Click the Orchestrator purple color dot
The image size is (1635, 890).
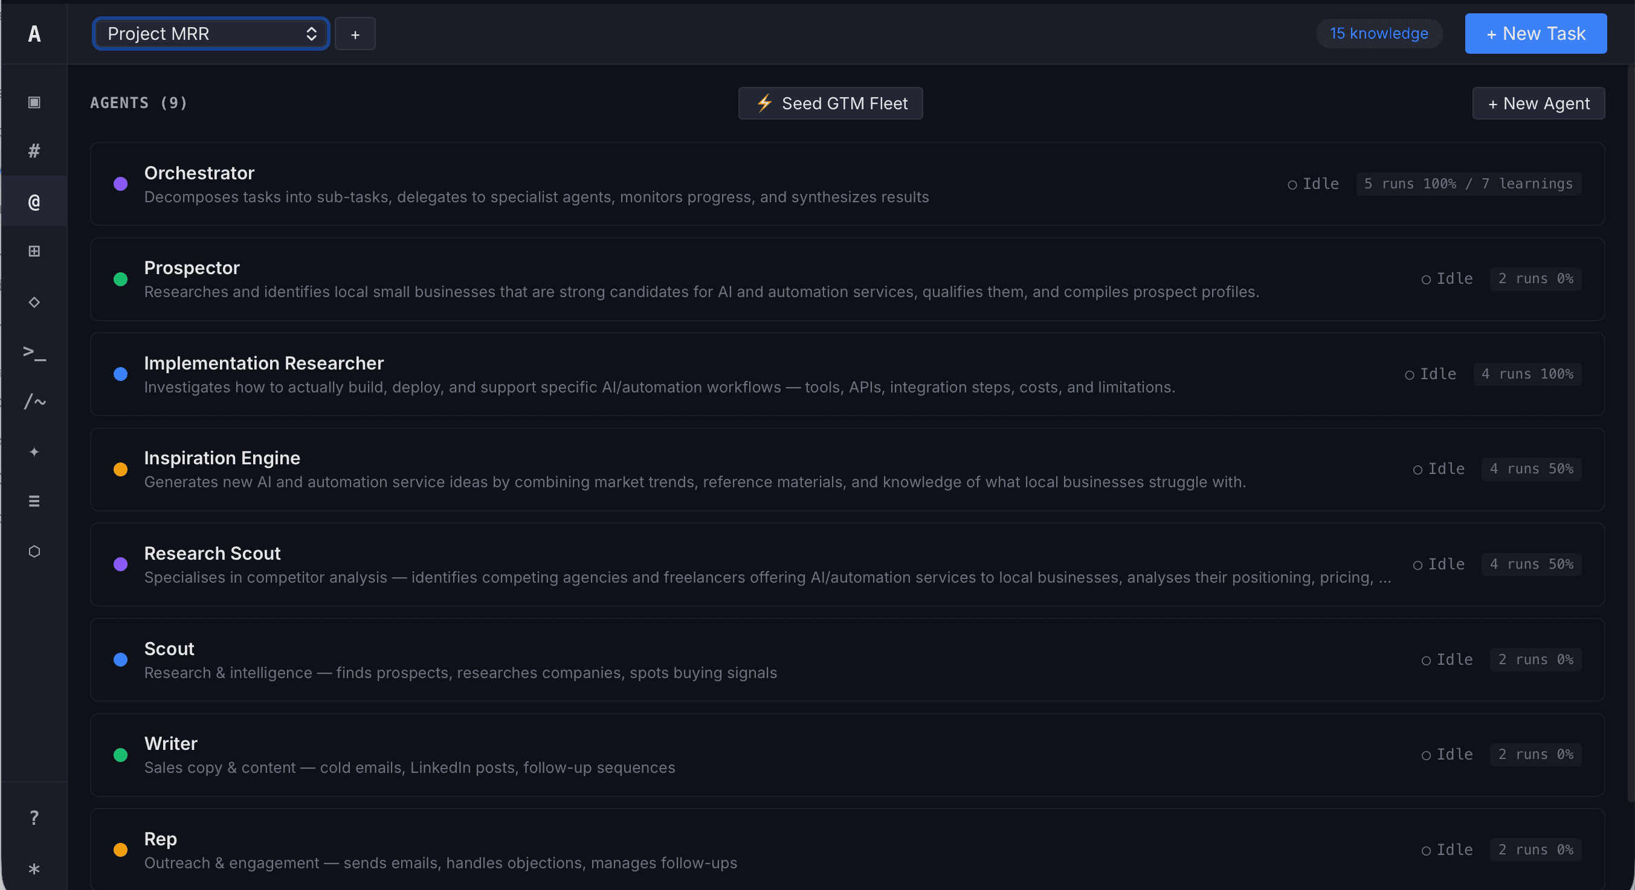pos(121,184)
